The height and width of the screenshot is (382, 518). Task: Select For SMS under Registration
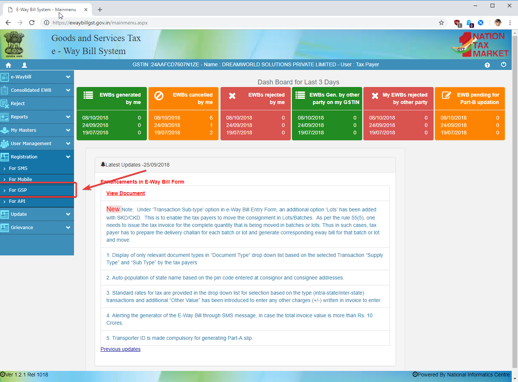37,168
